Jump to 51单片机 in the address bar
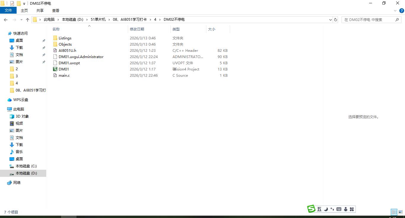Viewport: 405px width, 218px height. (98, 20)
